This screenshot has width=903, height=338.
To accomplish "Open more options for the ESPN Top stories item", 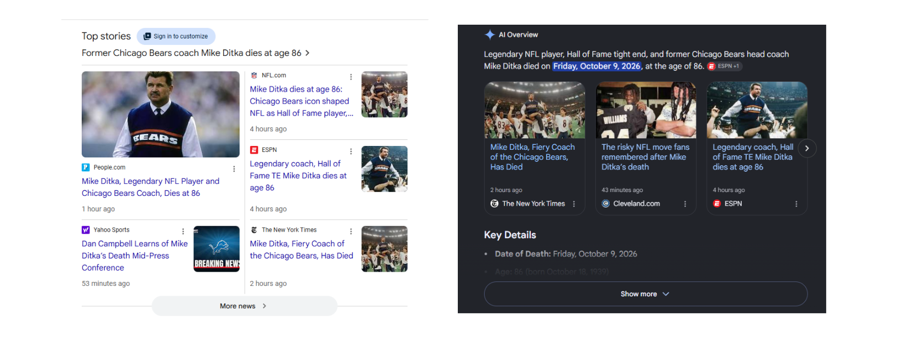I will 351,151.
